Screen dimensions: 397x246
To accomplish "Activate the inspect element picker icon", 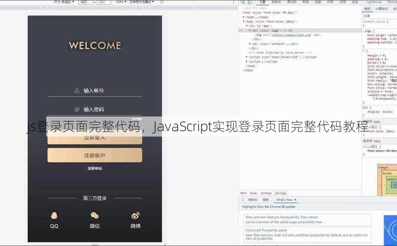I will click(x=243, y=2).
